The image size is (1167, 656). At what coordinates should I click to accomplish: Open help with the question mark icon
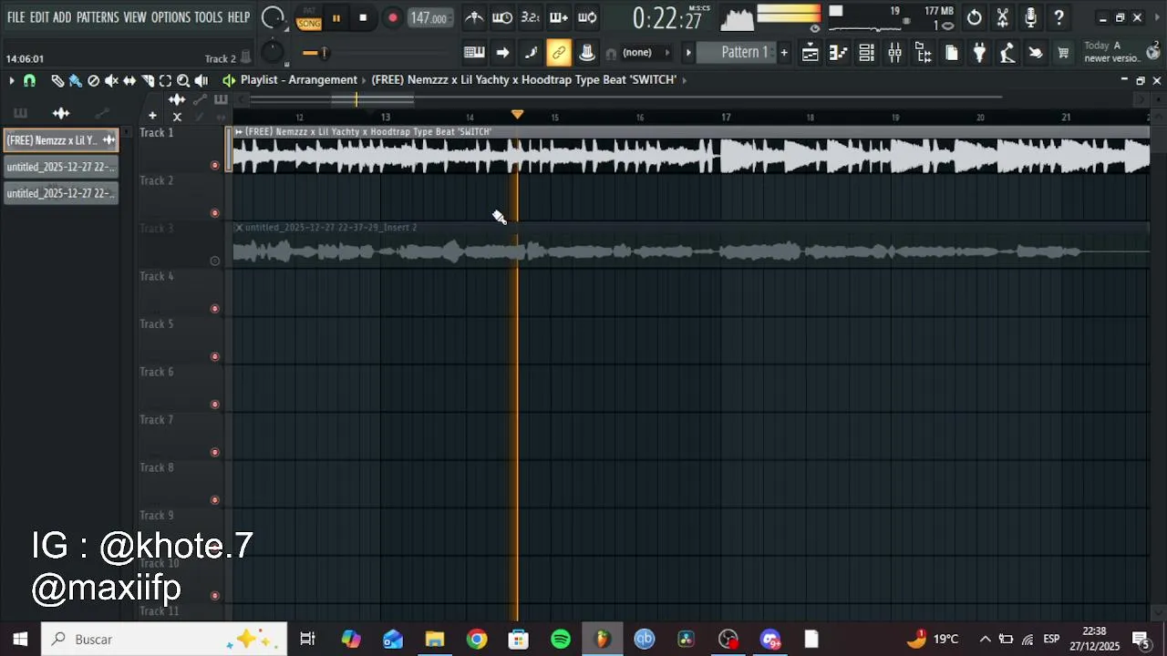[x=1059, y=17]
